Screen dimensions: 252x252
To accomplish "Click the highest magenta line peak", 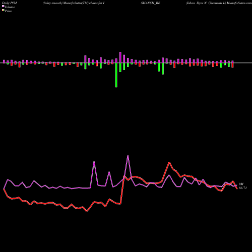I will tap(128, 156).
